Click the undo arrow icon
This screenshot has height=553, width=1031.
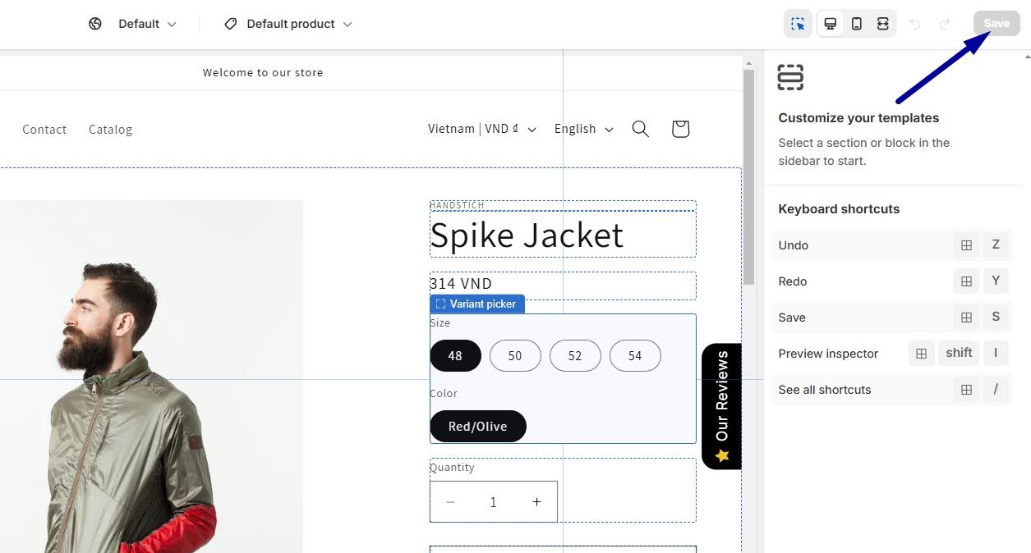(x=915, y=24)
